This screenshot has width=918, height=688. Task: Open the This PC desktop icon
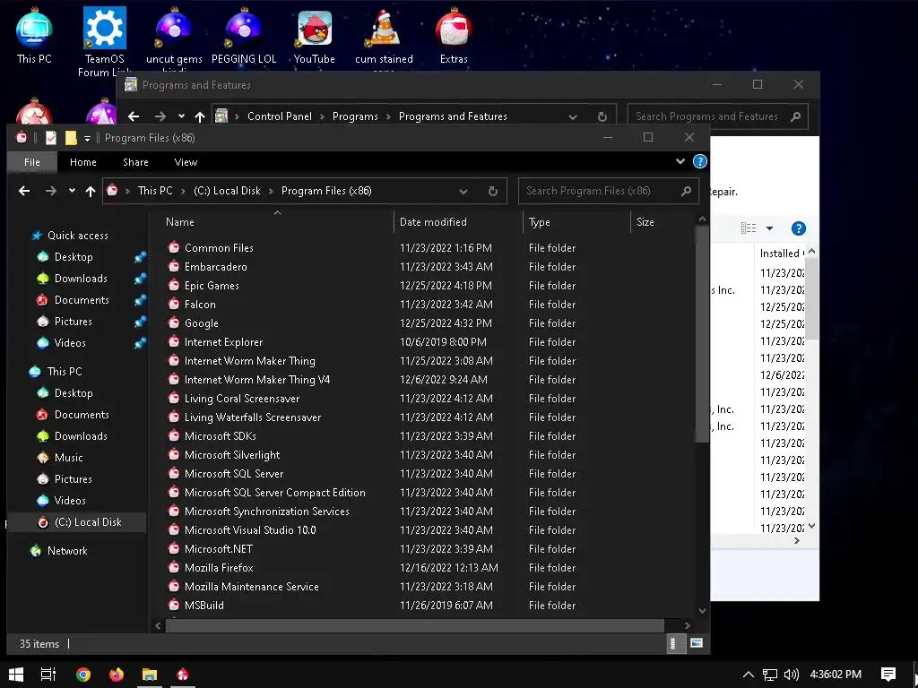point(34,35)
